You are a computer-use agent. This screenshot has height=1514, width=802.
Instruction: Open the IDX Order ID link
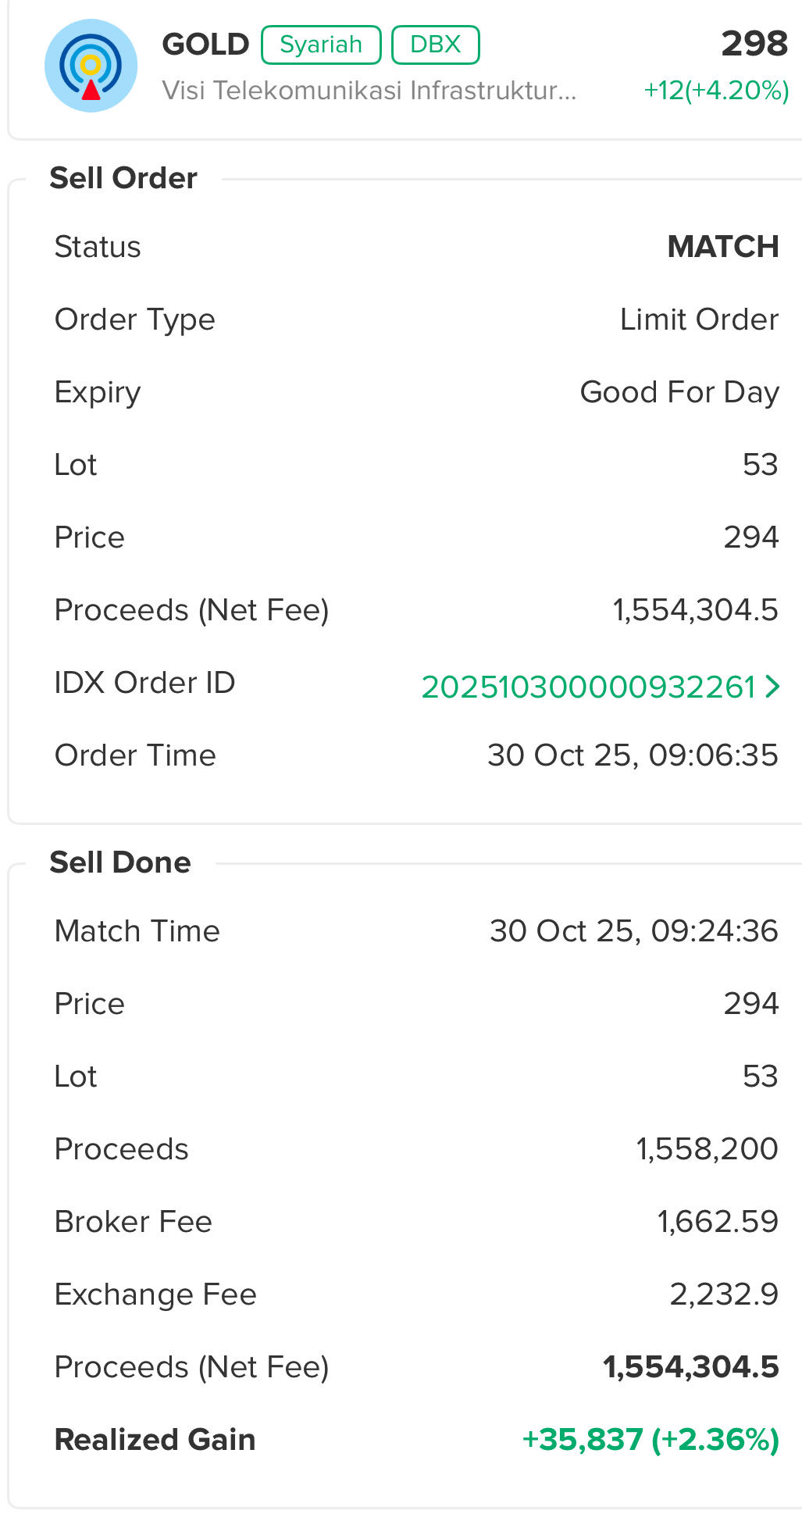[588, 687]
